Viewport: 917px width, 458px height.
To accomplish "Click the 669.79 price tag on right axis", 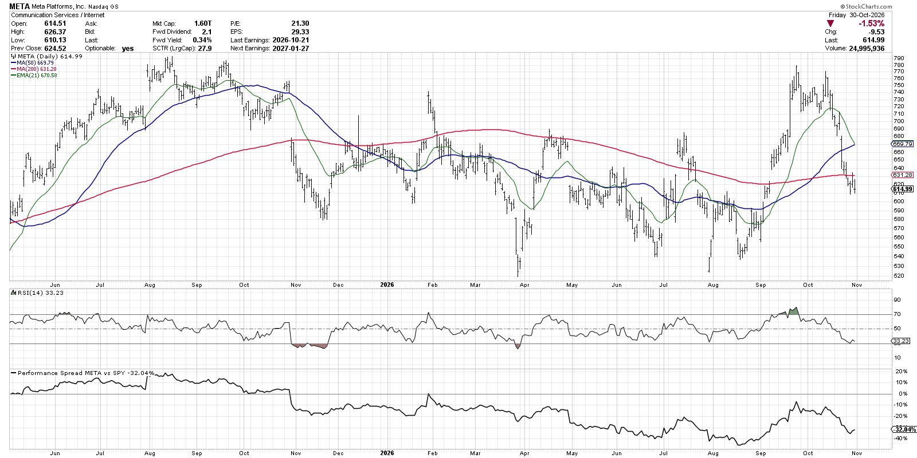I will click(903, 144).
